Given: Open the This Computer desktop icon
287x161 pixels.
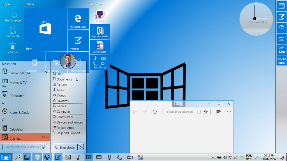Looking at the screenshot, I should (x=13, y=16).
